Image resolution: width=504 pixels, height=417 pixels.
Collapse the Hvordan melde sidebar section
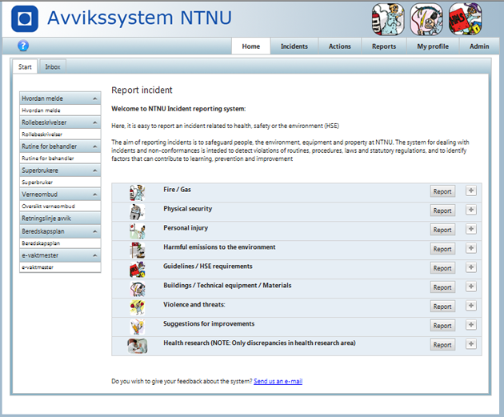tap(95, 98)
